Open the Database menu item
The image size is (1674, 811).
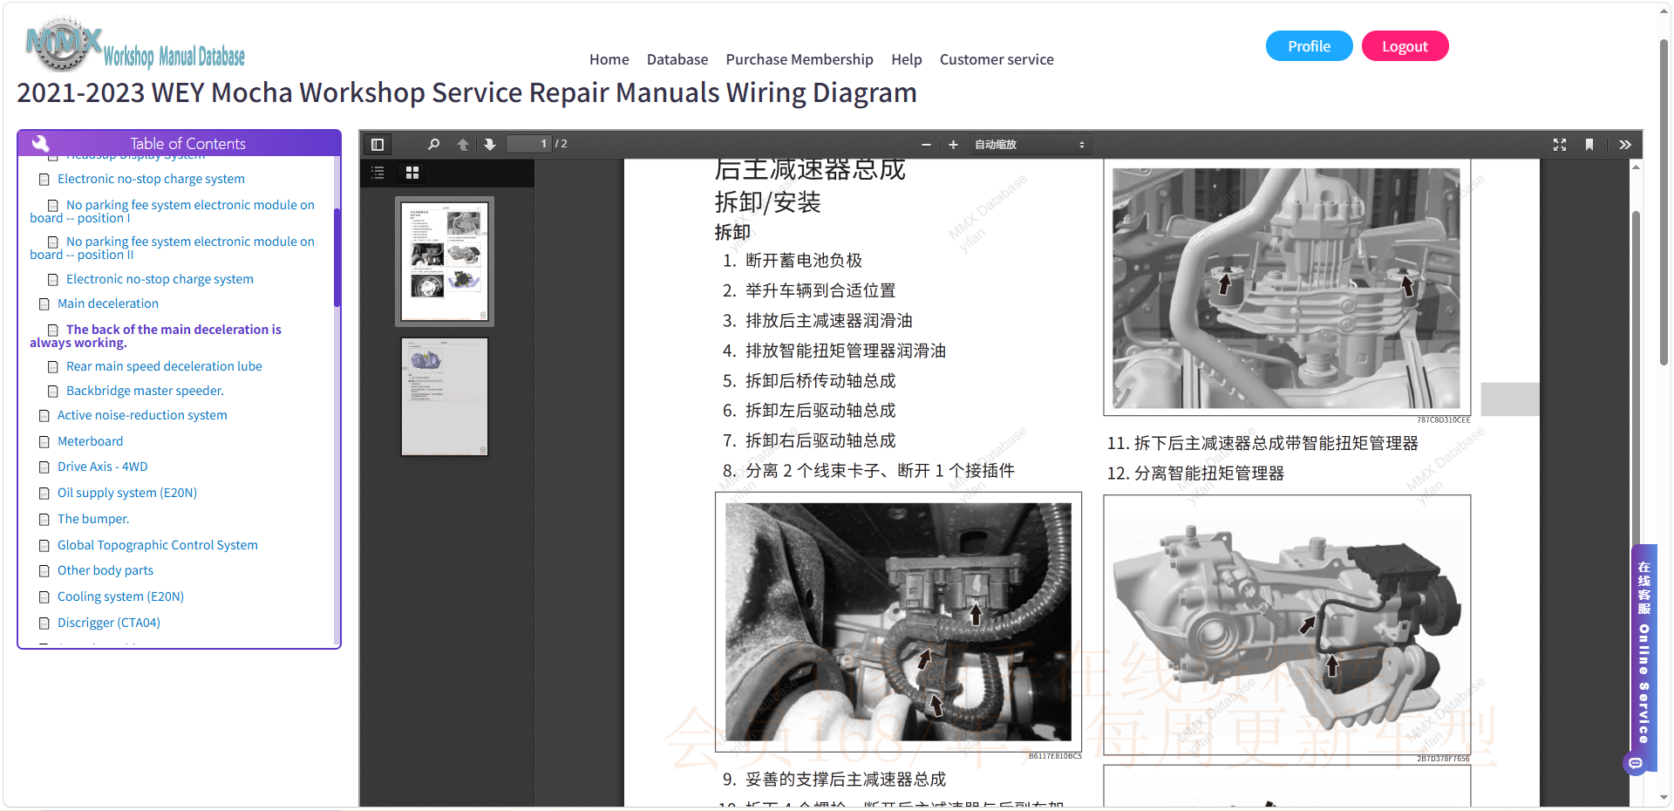tap(677, 59)
